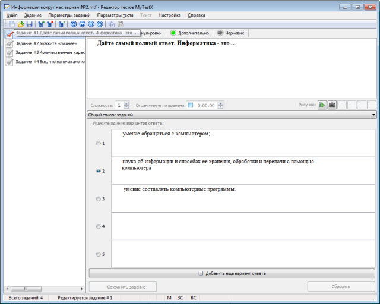Click the Open file folder icon
The width and height of the screenshot is (380, 304).
tap(21, 24)
